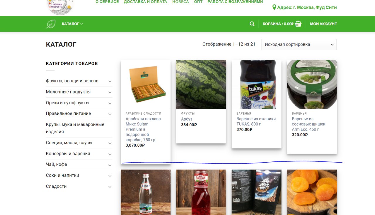
Task: Open Сладости category link
Action: (56, 186)
